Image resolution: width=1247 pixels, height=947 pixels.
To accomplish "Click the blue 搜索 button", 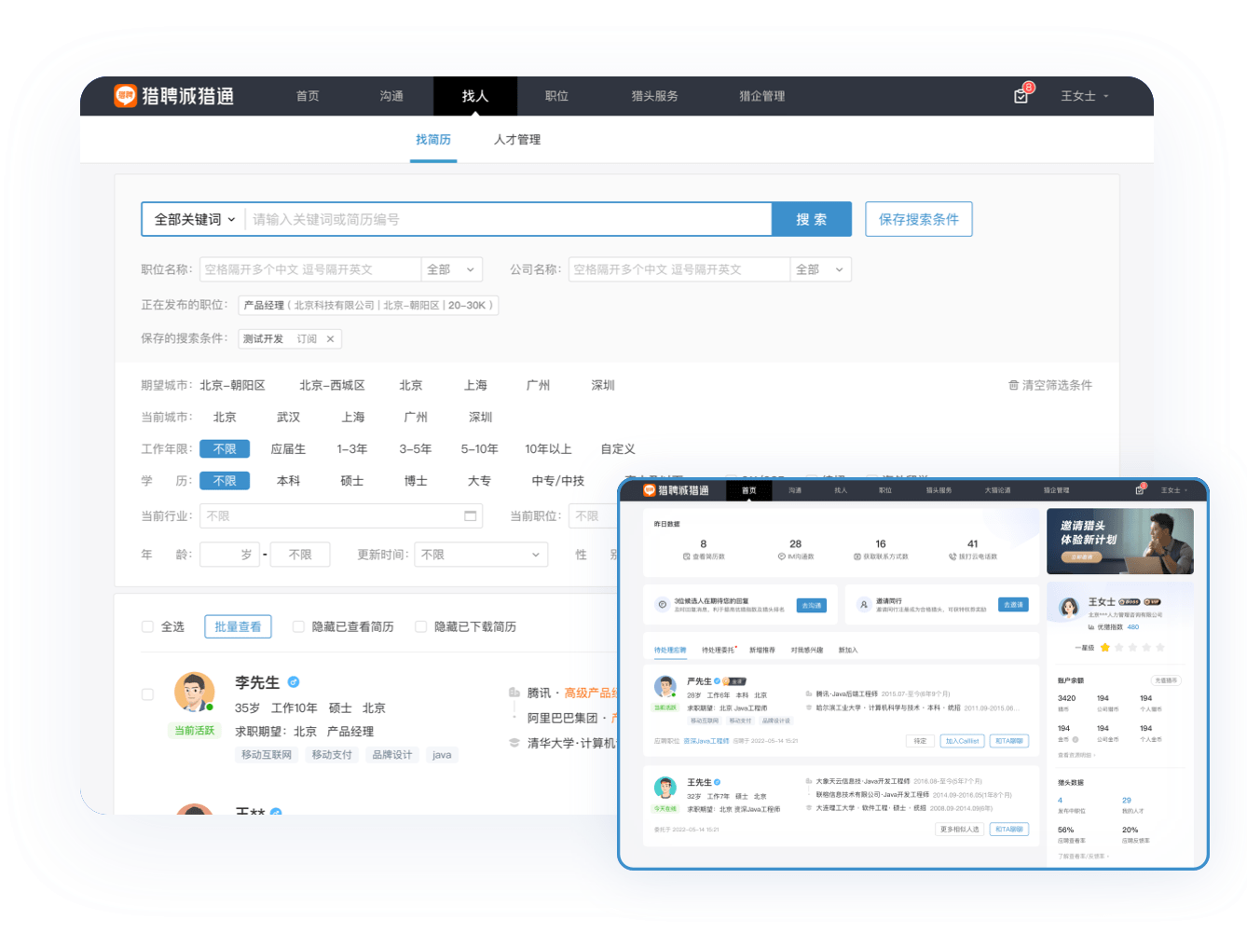I will pos(811,220).
